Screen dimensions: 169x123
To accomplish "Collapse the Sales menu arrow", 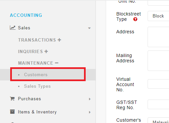I will click(x=89, y=28).
